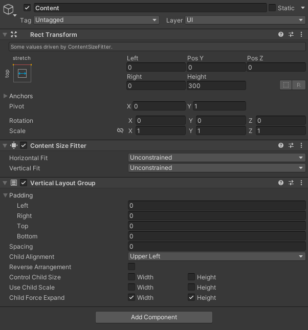Screen dimensions: 308x330
Task: Expand the Anchors foldout
Action: [x=5, y=96]
